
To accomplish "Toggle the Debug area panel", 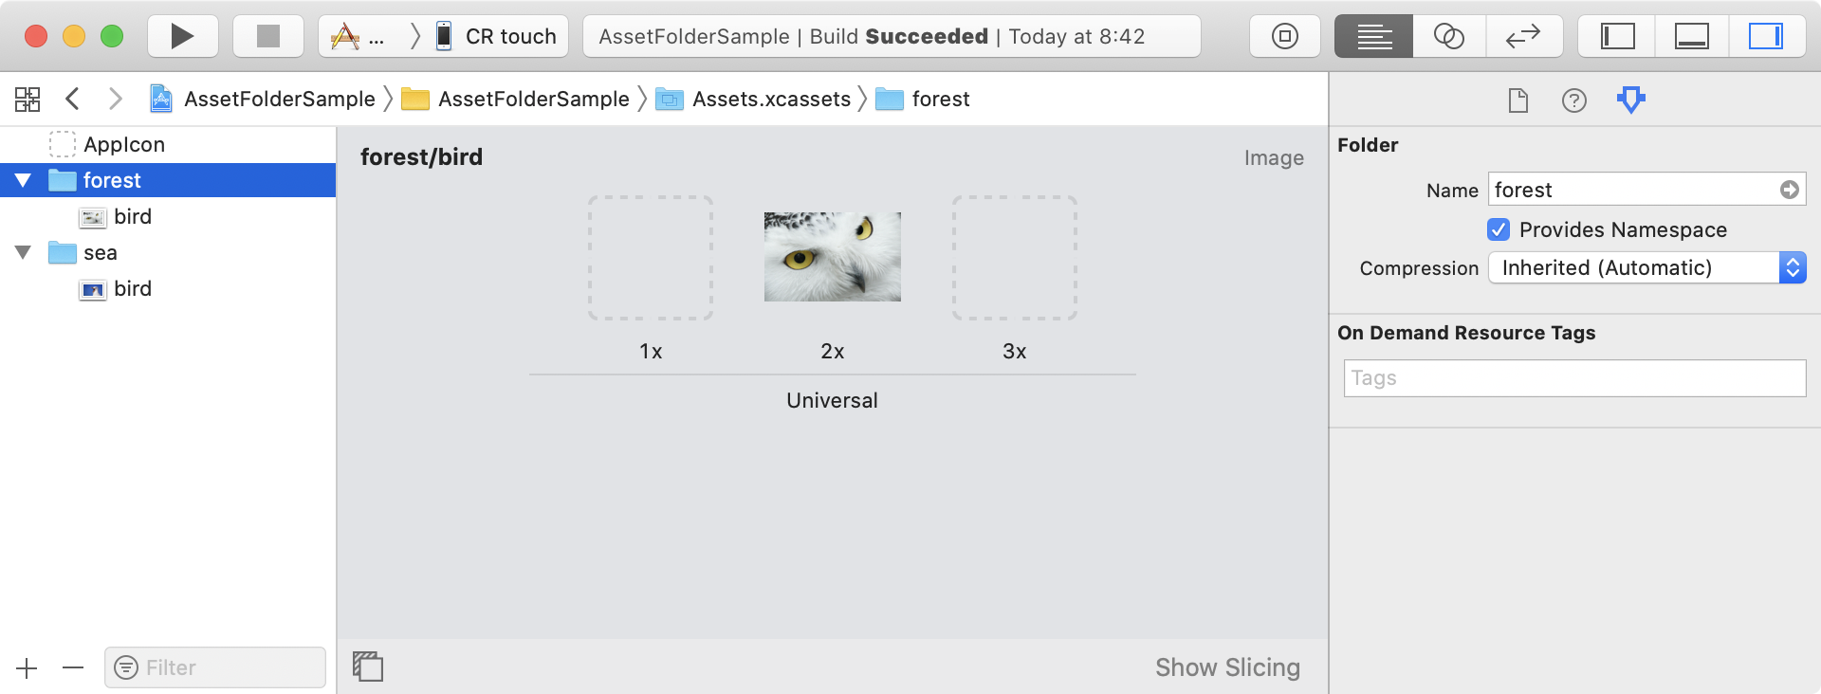I will coord(1691,36).
